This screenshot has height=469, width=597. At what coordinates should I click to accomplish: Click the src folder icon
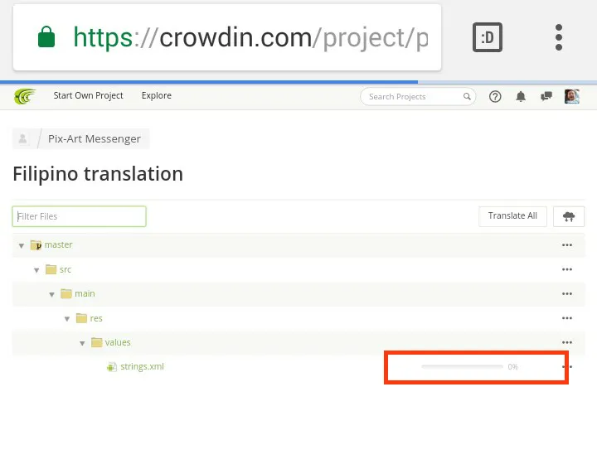point(51,269)
